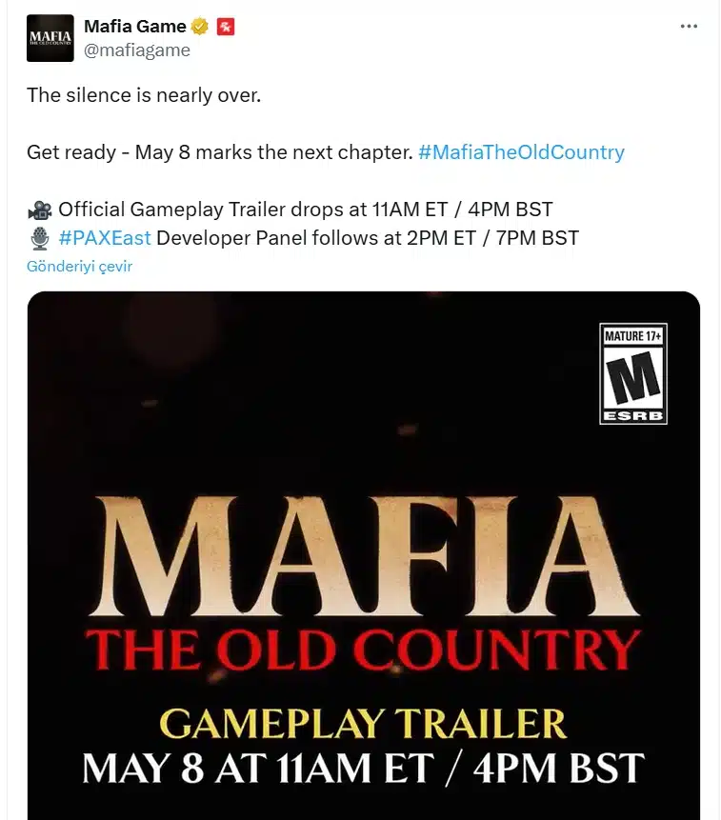The image size is (721, 820).
Task: Click the ESRB Mature 17+ rating logo
Action: coord(633,373)
